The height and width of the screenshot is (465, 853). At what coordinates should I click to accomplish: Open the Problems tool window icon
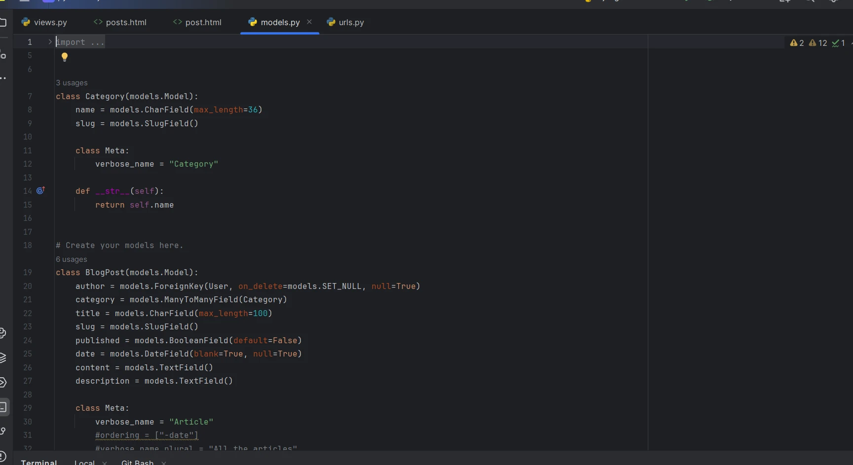(3, 456)
